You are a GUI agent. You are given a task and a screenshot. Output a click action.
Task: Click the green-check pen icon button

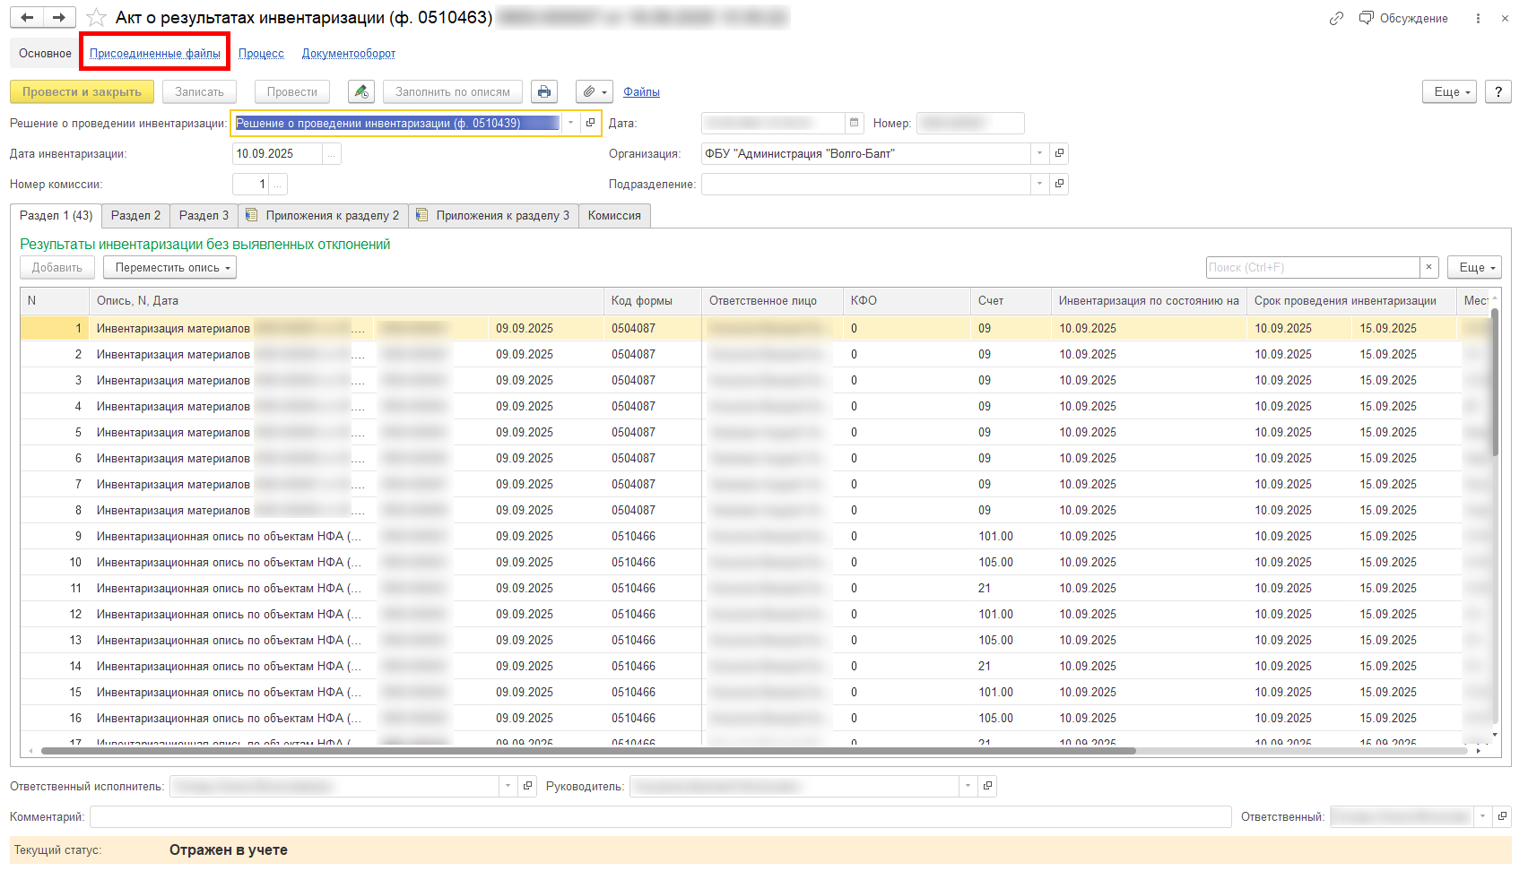pos(360,92)
